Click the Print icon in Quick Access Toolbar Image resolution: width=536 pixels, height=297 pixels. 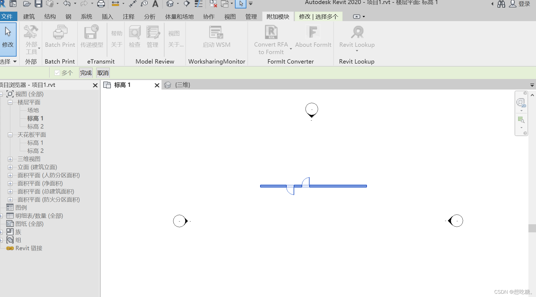[101, 4]
